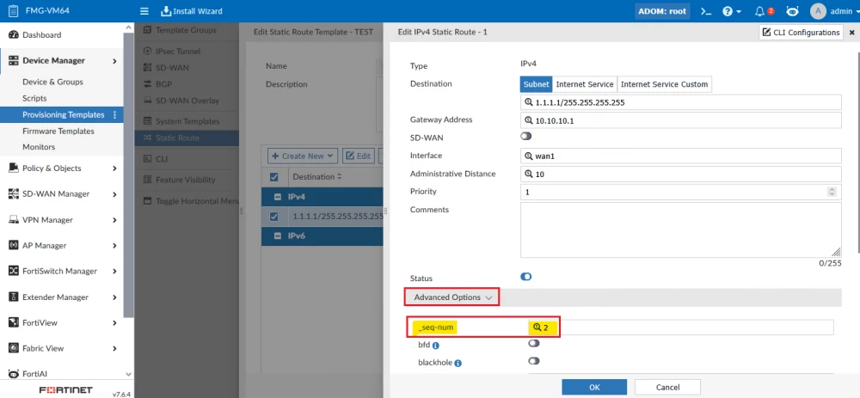Click the FortiSwitch Manager icon
The image size is (860, 398).
coord(13,272)
